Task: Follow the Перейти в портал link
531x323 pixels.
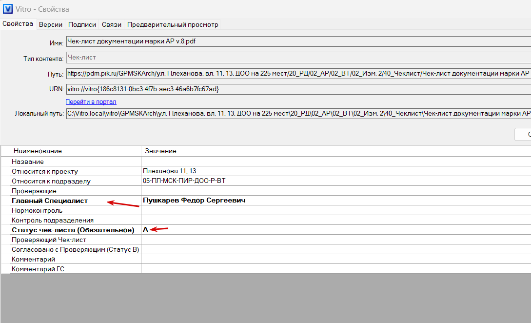Action: pyautogui.click(x=91, y=101)
